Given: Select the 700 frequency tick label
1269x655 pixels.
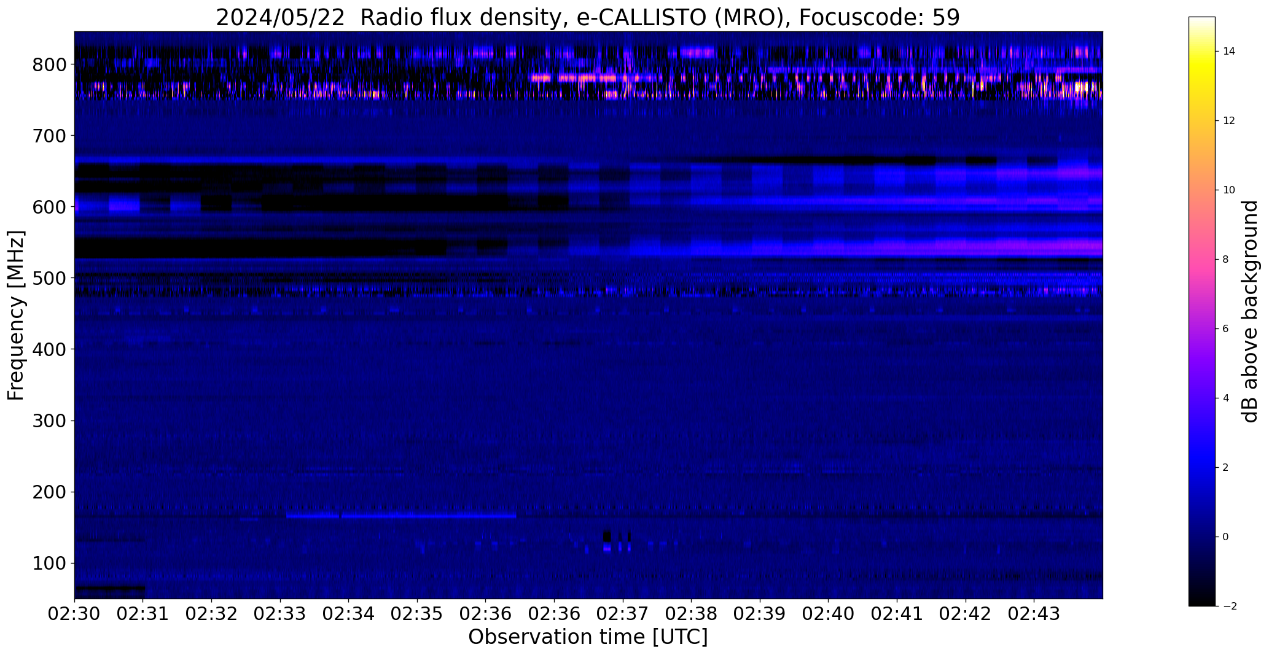Looking at the screenshot, I should click(49, 136).
